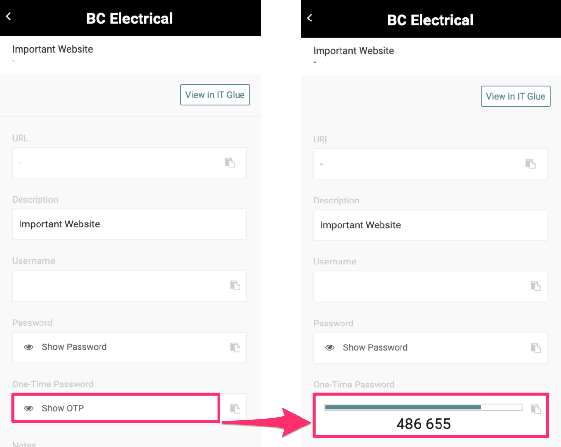This screenshot has height=447, width=561.
Task: Copy the displayed 486 655 OTP code
Action: [x=536, y=408]
